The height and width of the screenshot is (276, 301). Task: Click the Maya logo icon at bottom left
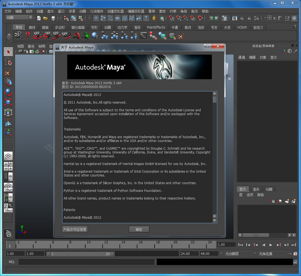click(8, 233)
